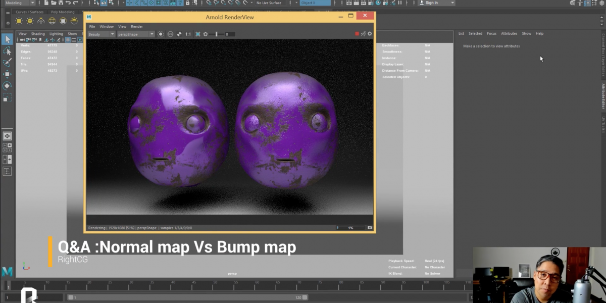Click the New Scene icon
Image resolution: width=606 pixels, height=303 pixels.
click(45, 3)
